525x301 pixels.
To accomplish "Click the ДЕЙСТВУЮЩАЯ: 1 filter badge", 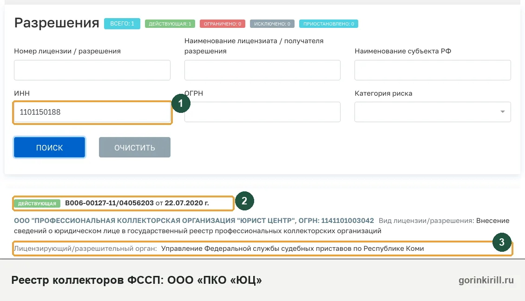I will (x=170, y=24).
